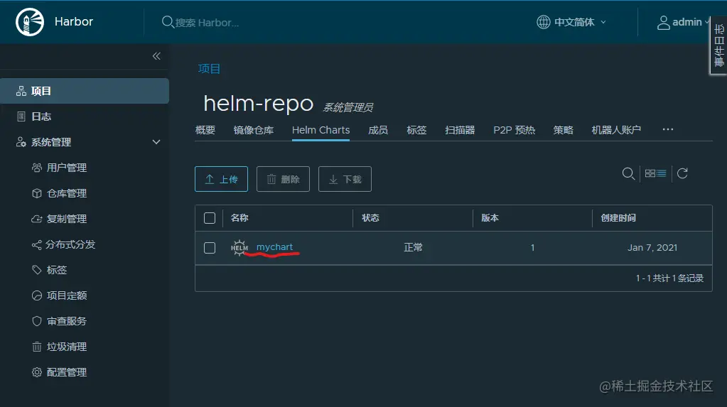The image size is (727, 407).
Task: Collapse the 系统管理 section chevron
Action: (x=156, y=142)
